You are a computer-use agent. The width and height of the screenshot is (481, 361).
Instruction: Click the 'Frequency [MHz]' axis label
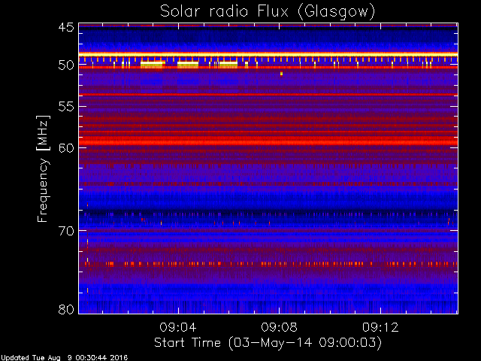[43, 168]
